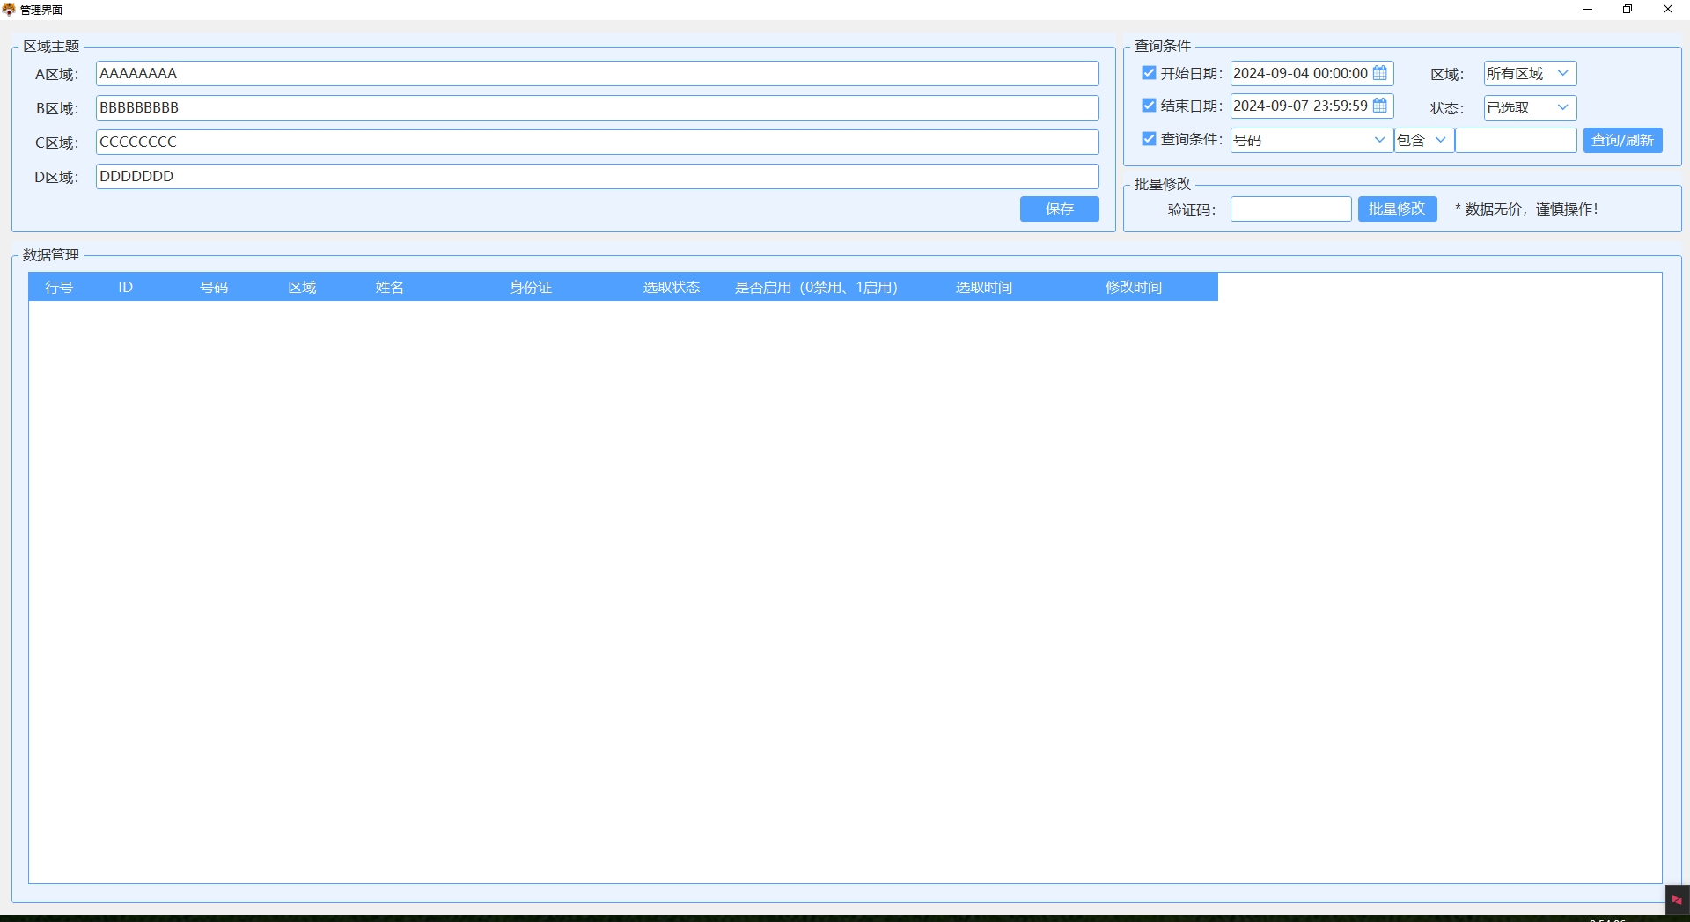The width and height of the screenshot is (1690, 922).
Task: Toggle the 查询条件 checkbox
Action: tap(1149, 139)
